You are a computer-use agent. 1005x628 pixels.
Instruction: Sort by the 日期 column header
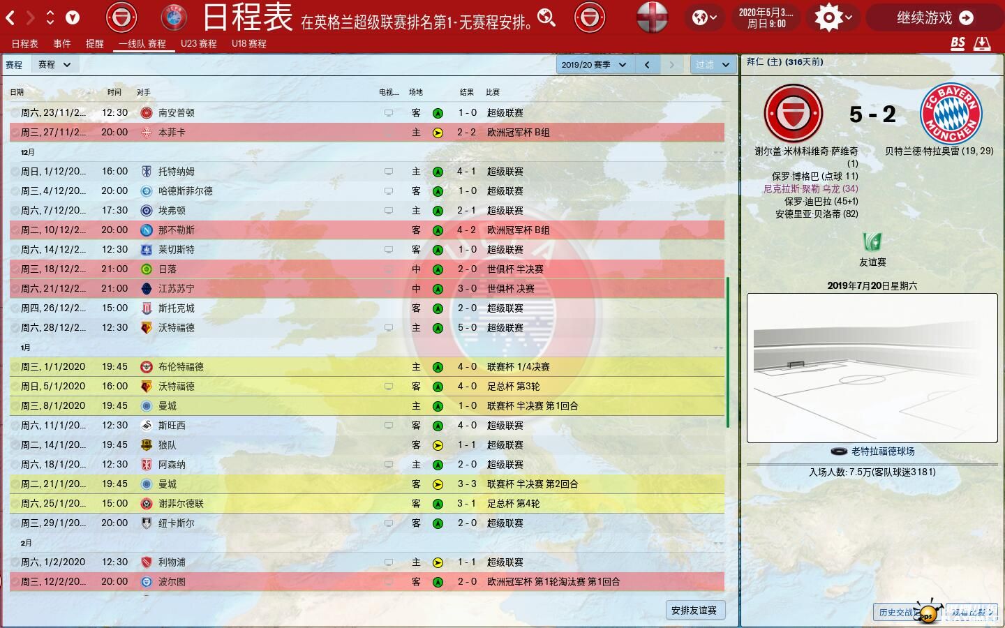tap(17, 92)
